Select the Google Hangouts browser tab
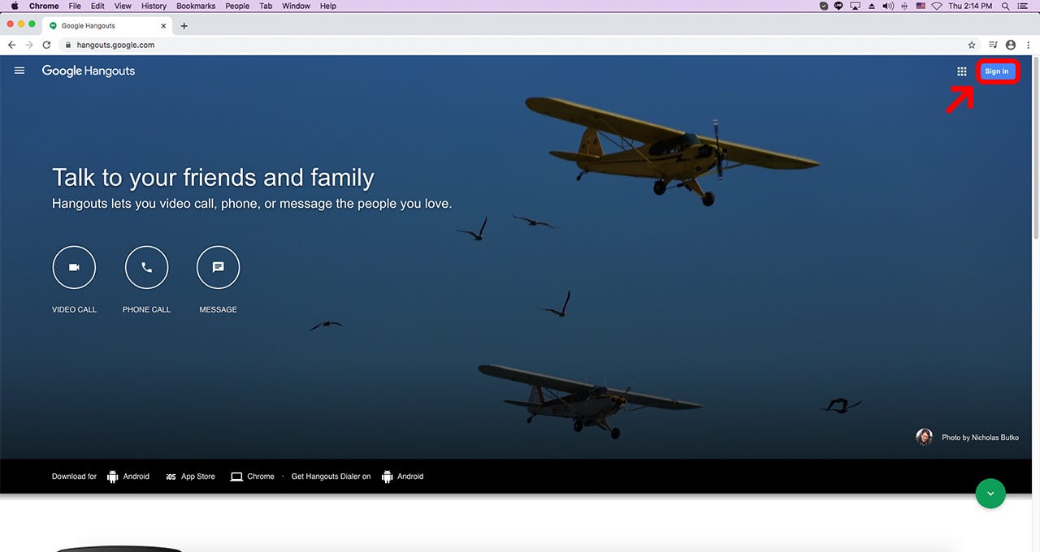Screen dimensions: 1040x552 (107, 26)
